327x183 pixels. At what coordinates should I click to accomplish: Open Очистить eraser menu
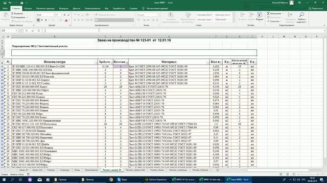[274, 21]
